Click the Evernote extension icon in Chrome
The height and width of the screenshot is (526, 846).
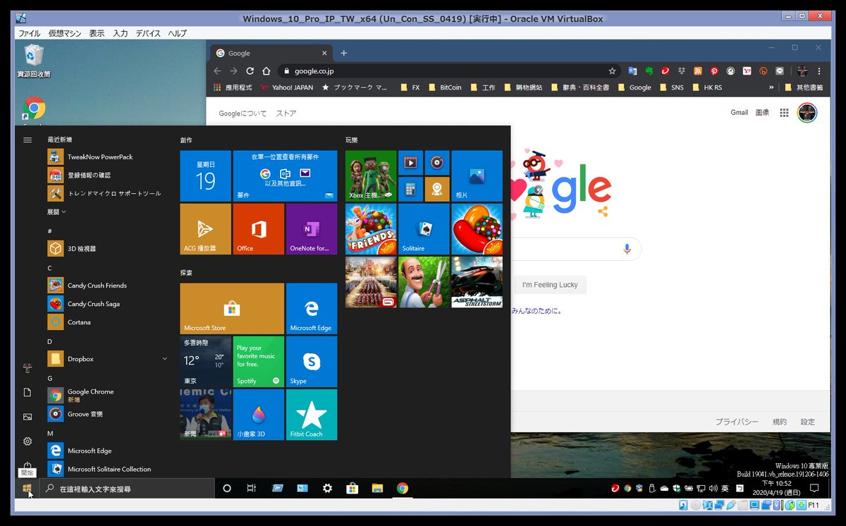(649, 71)
